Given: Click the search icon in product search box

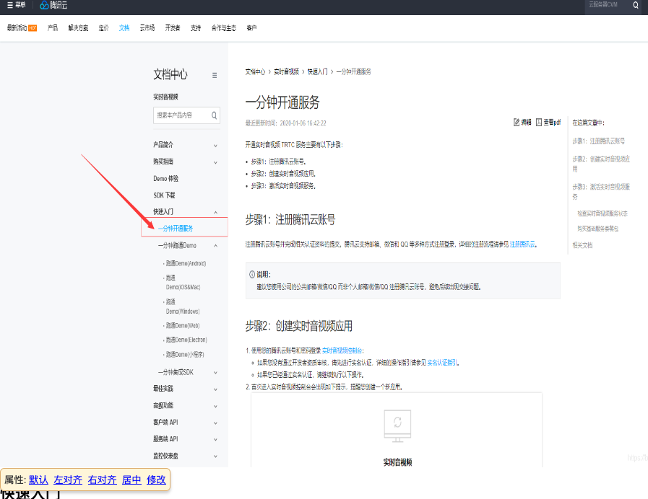Looking at the screenshot, I should point(214,115).
